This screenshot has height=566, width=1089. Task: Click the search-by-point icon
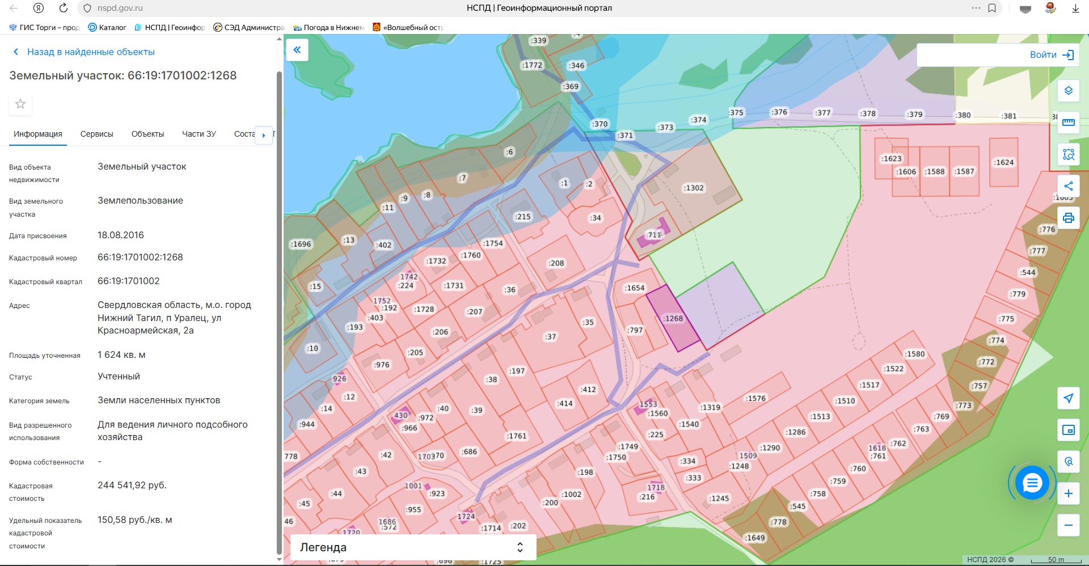tap(1068, 462)
